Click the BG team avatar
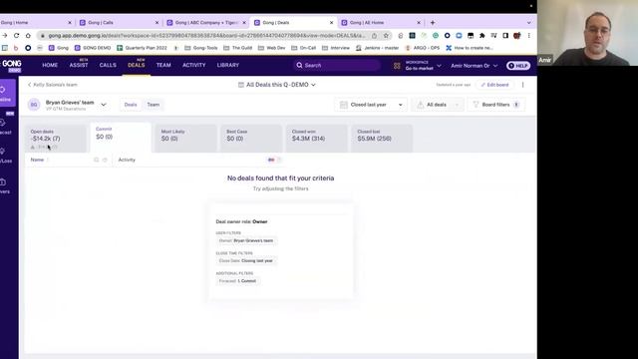This screenshot has height=359, width=638. [34, 105]
